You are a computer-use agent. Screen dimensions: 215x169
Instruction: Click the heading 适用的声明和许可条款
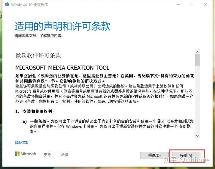62,26
